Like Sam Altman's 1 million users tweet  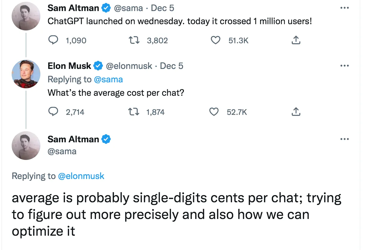[215, 40]
